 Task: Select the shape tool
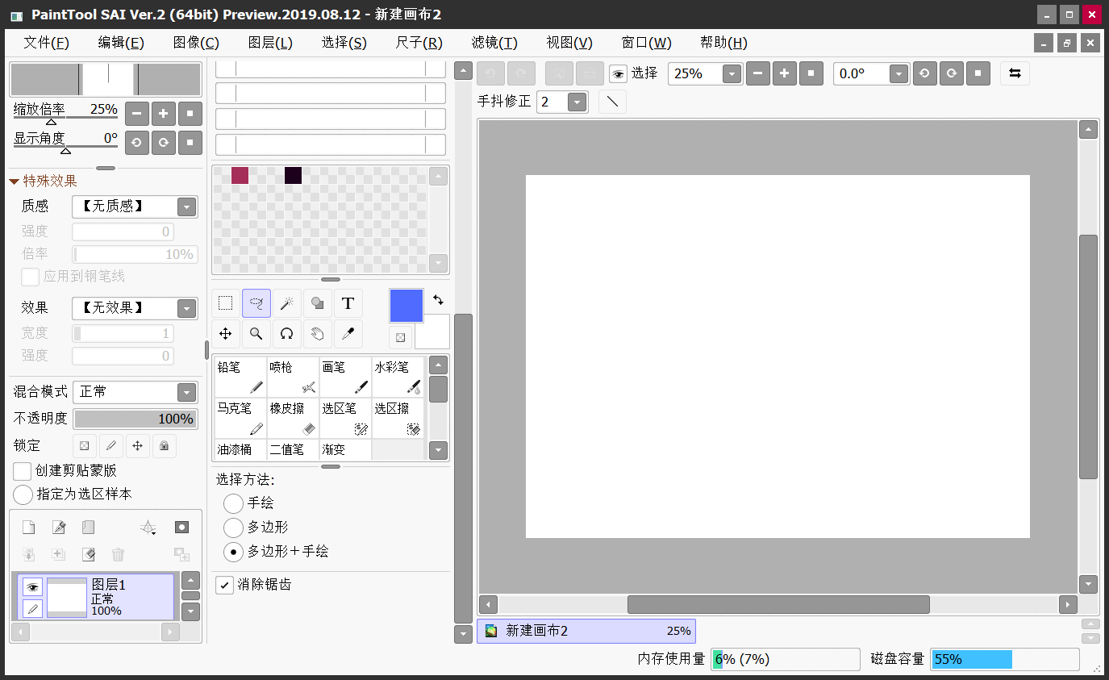click(x=318, y=303)
